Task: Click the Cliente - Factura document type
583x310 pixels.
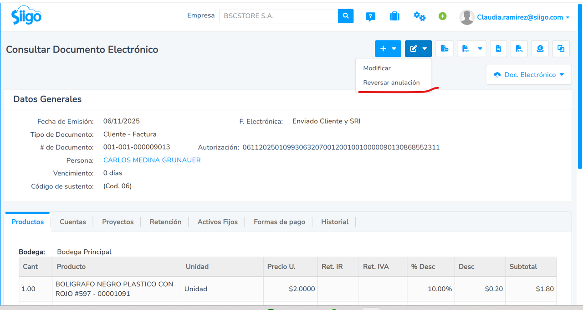Action: pos(130,134)
